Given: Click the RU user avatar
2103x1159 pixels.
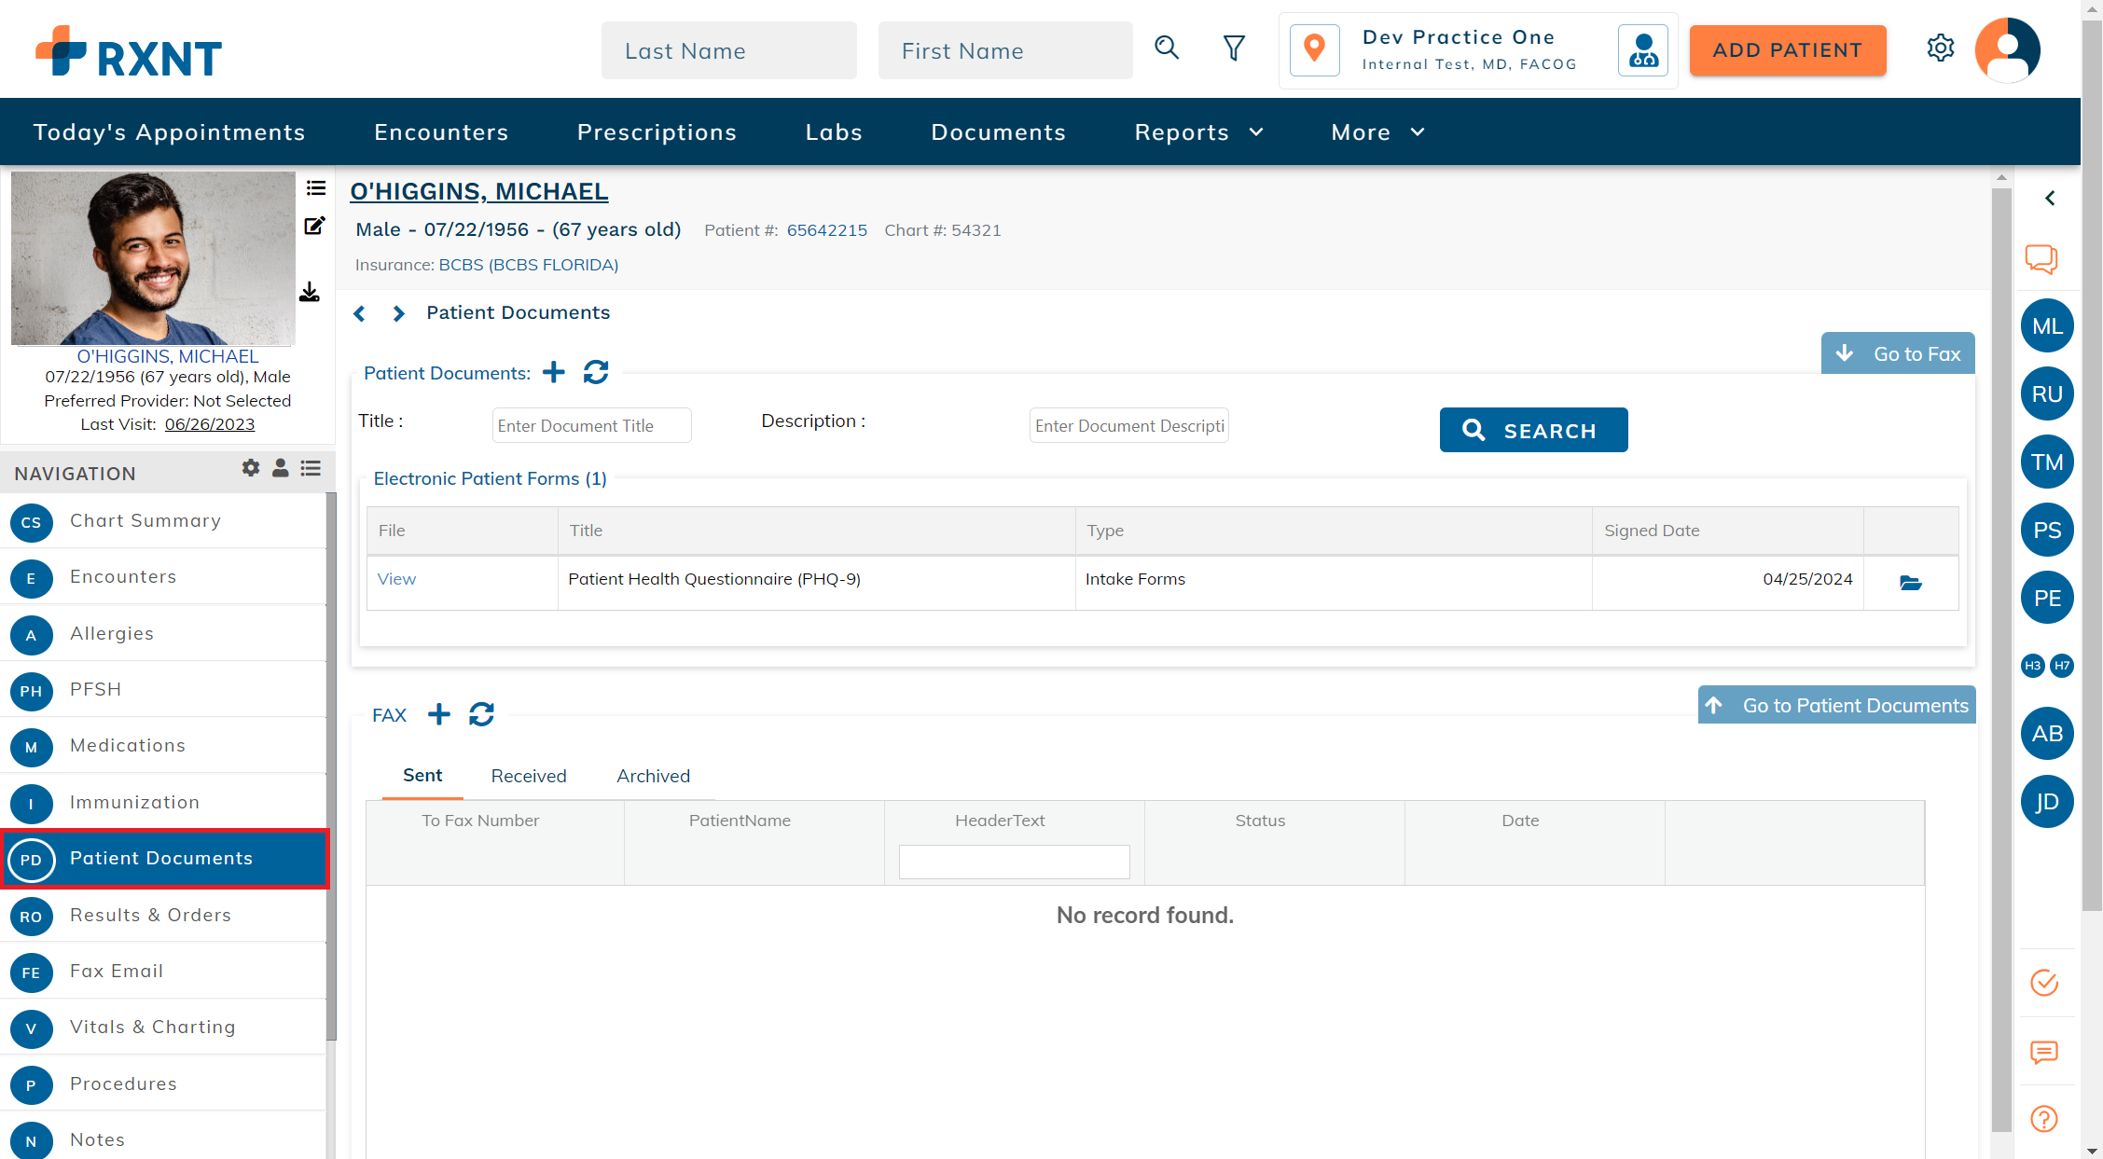Looking at the screenshot, I should tap(2047, 394).
